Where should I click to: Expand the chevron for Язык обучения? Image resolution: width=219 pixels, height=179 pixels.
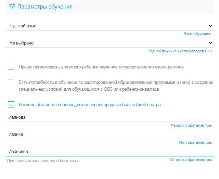210,26
